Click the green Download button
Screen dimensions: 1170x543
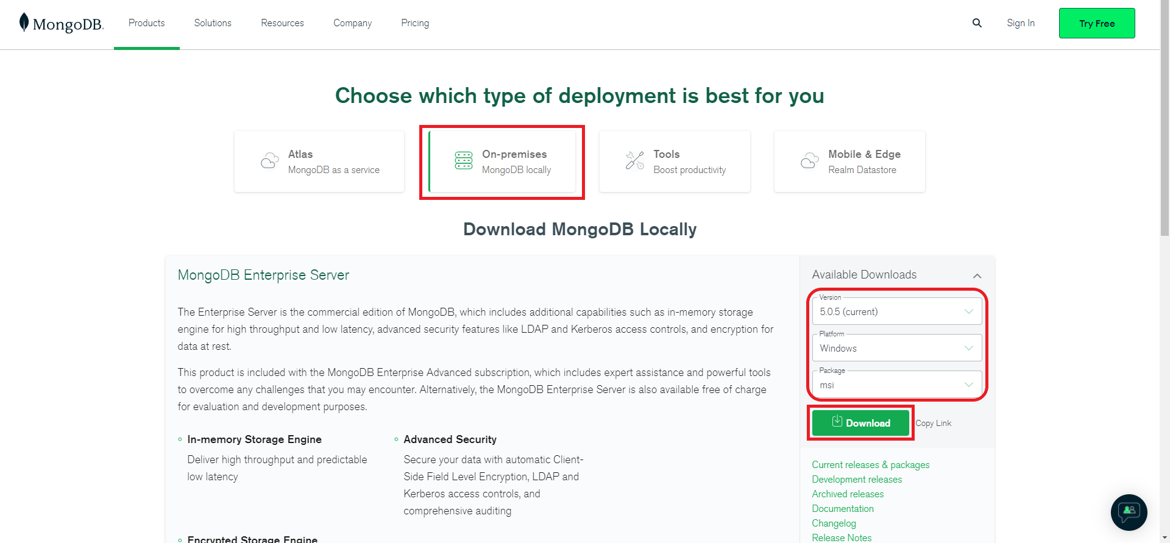point(860,423)
